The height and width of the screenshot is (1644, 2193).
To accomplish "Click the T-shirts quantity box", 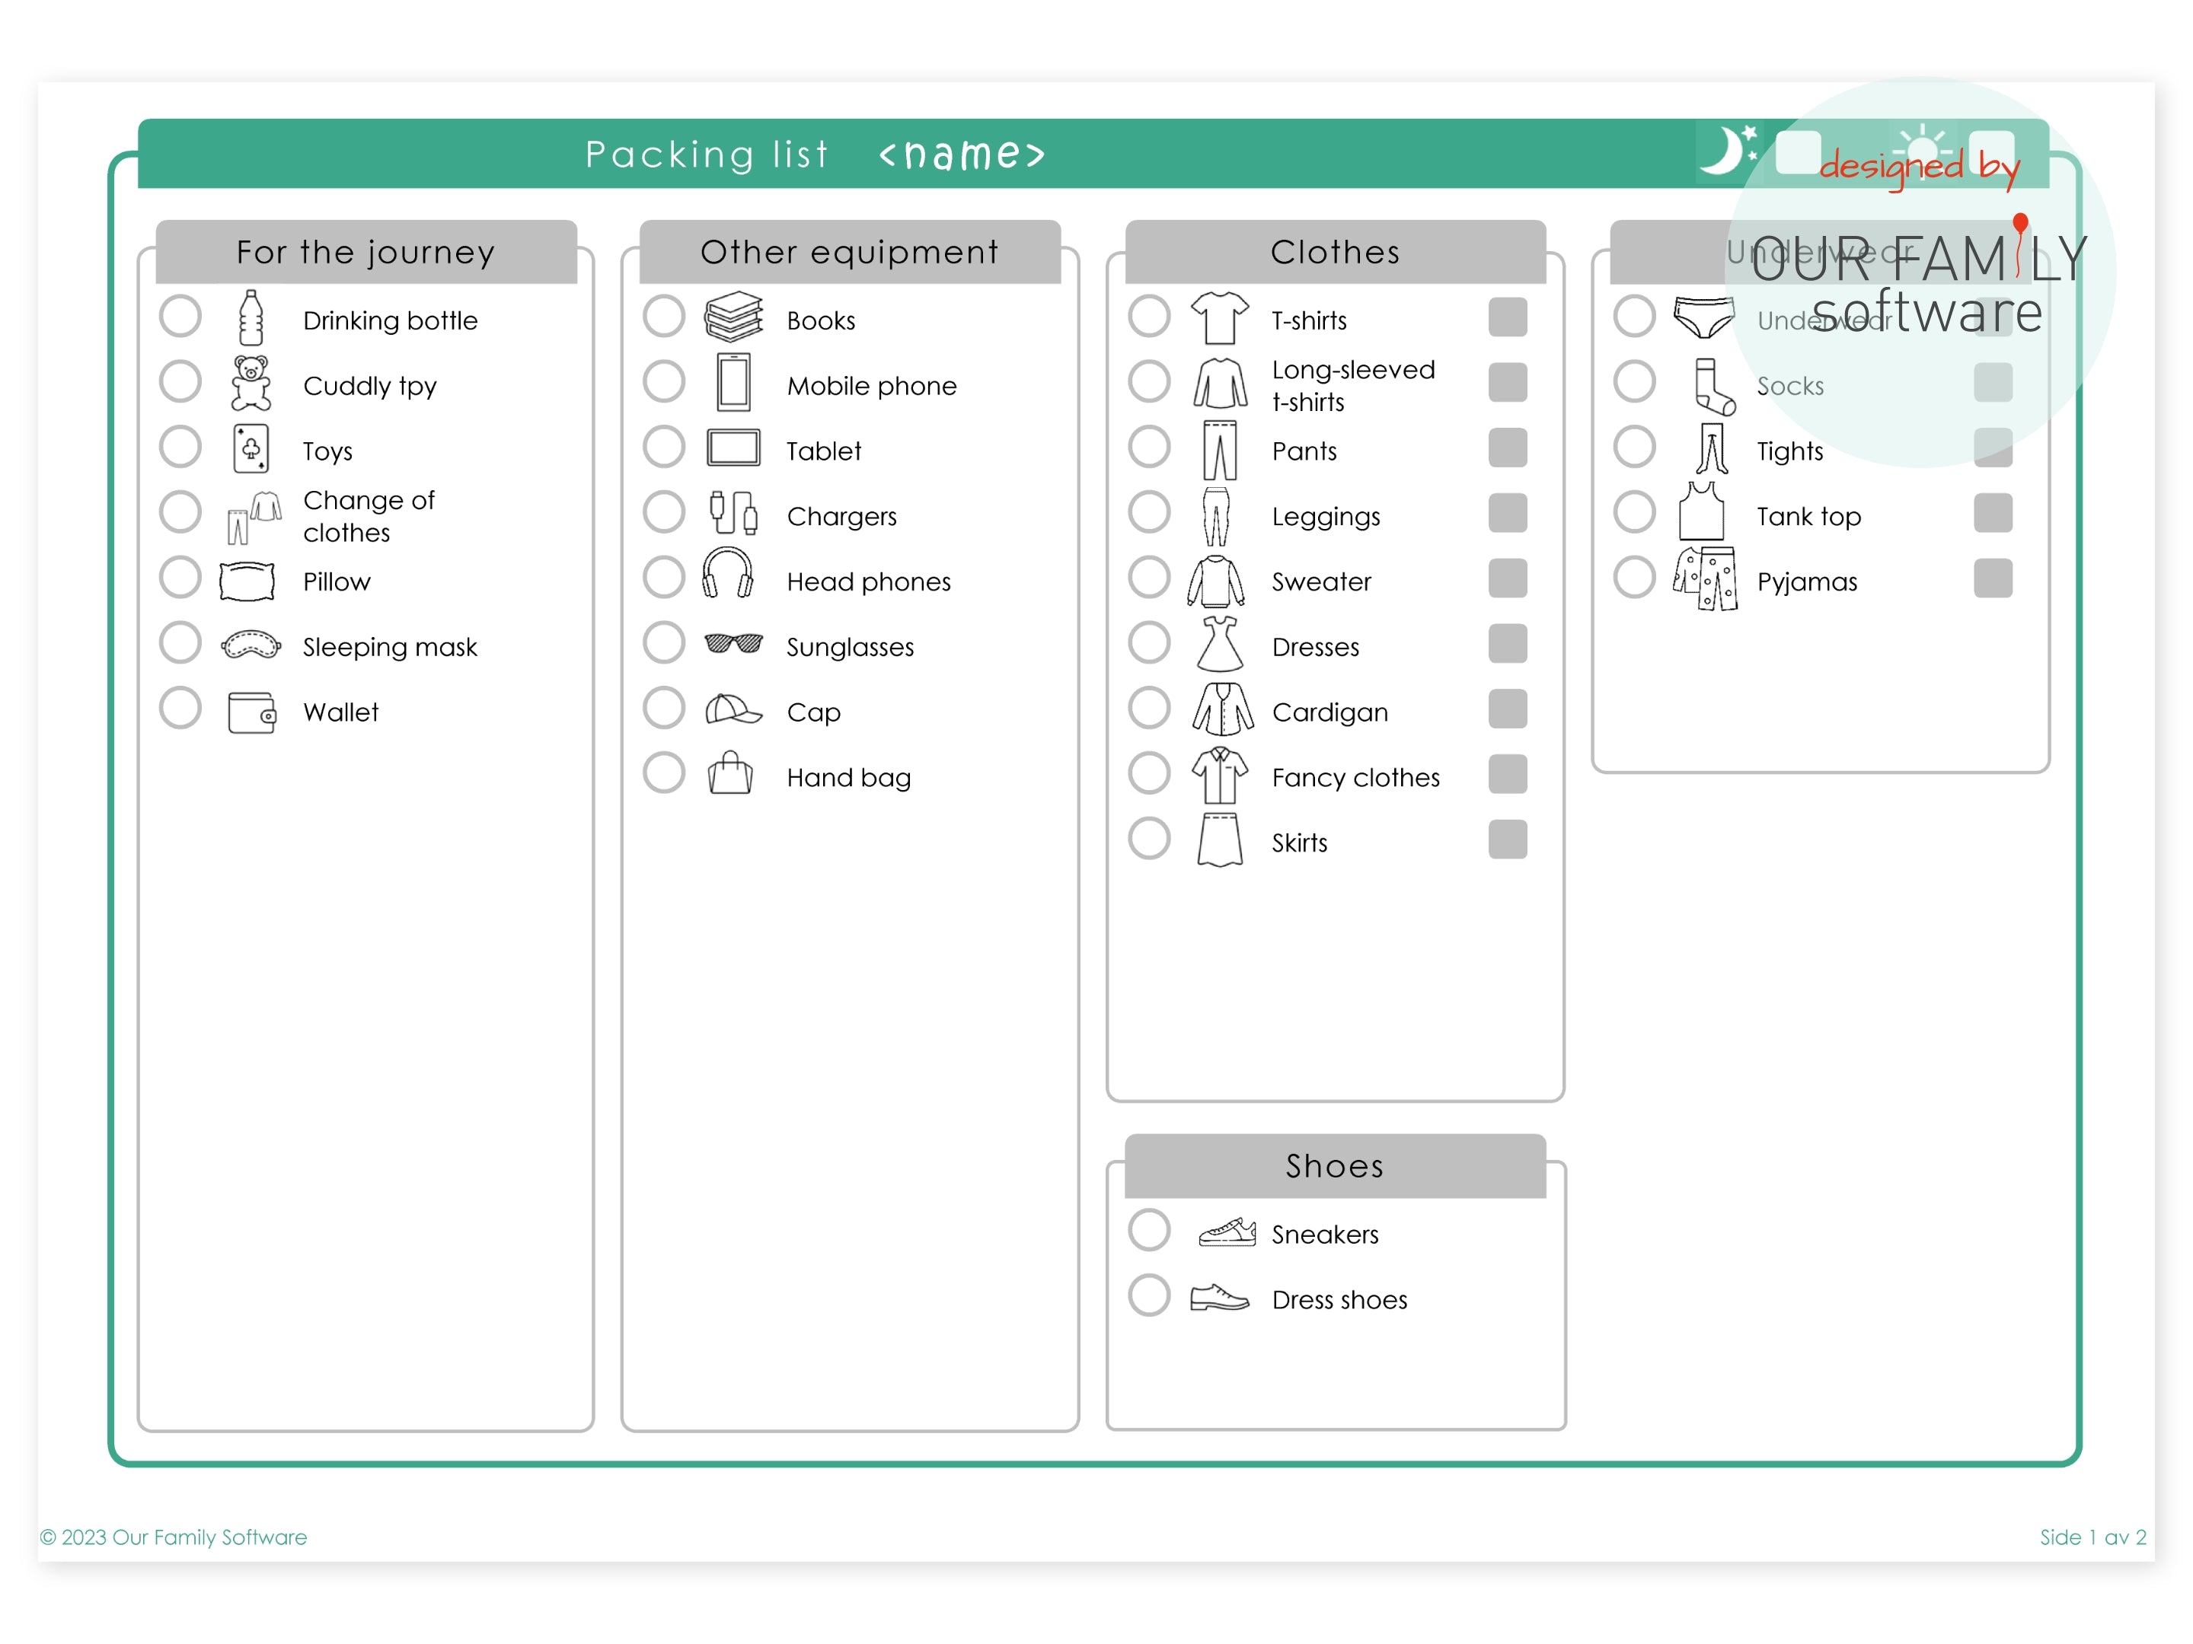I will [x=1508, y=317].
